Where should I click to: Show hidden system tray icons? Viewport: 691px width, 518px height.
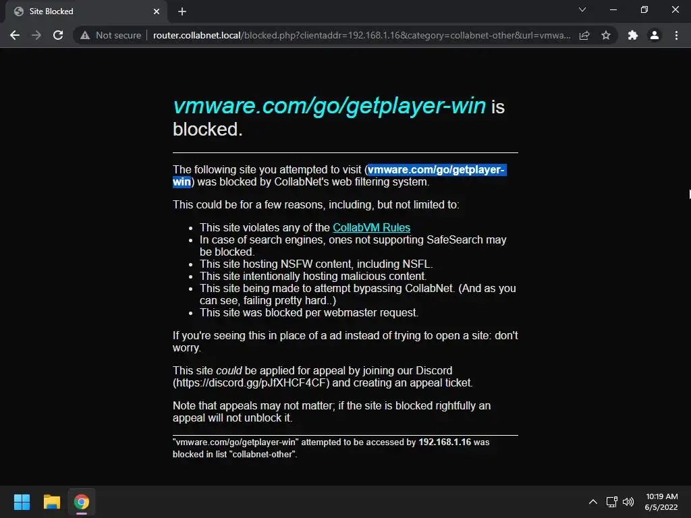click(x=593, y=502)
